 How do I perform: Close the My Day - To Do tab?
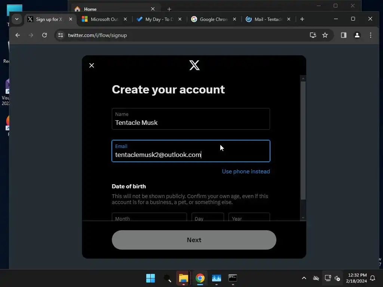coord(180,19)
